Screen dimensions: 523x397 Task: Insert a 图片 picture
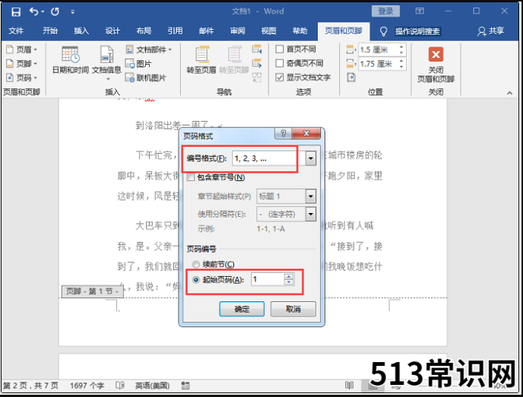point(138,64)
